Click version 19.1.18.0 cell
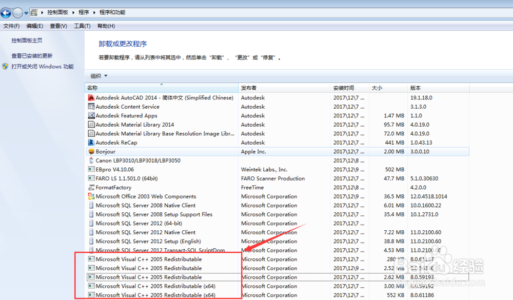 [x=421, y=97]
